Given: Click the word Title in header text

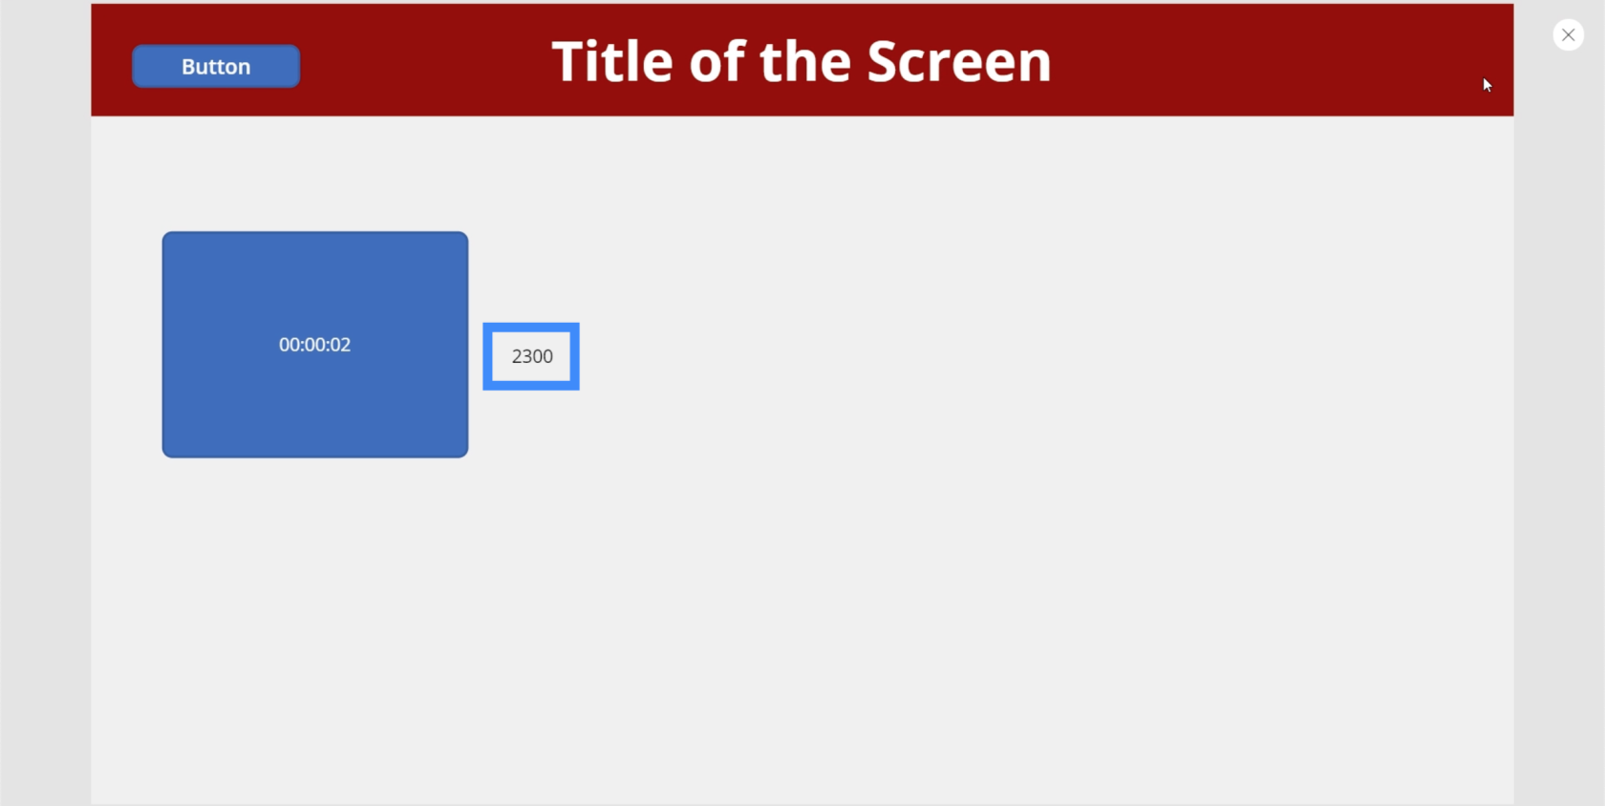Looking at the screenshot, I should 612,62.
